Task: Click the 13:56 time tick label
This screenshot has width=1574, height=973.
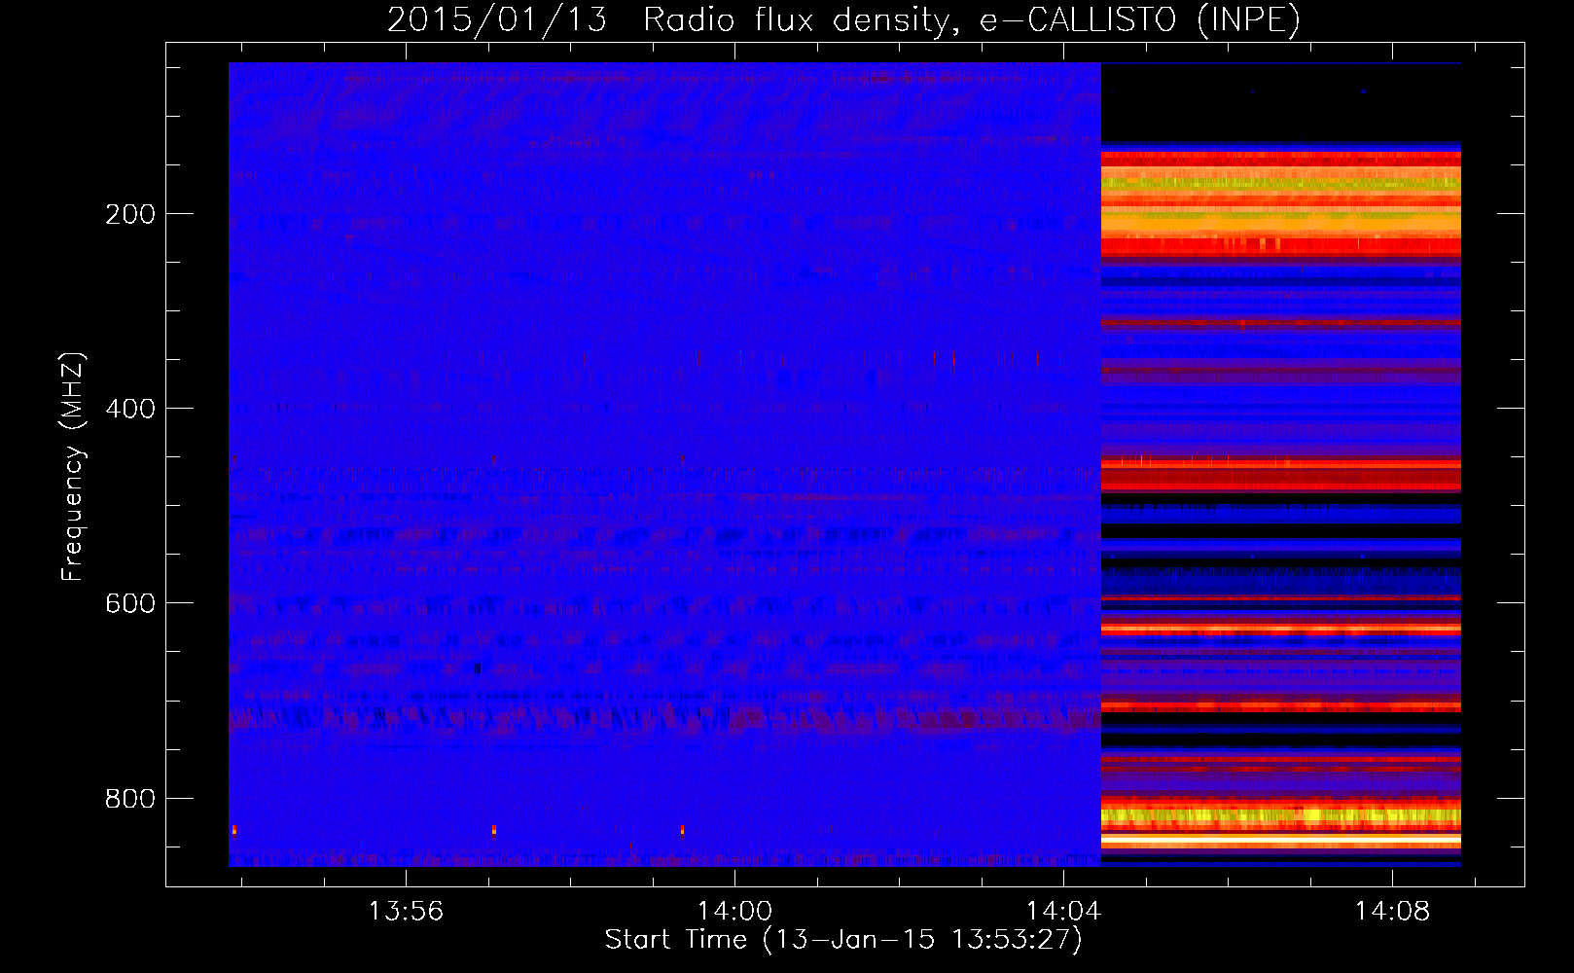Action: tap(406, 911)
